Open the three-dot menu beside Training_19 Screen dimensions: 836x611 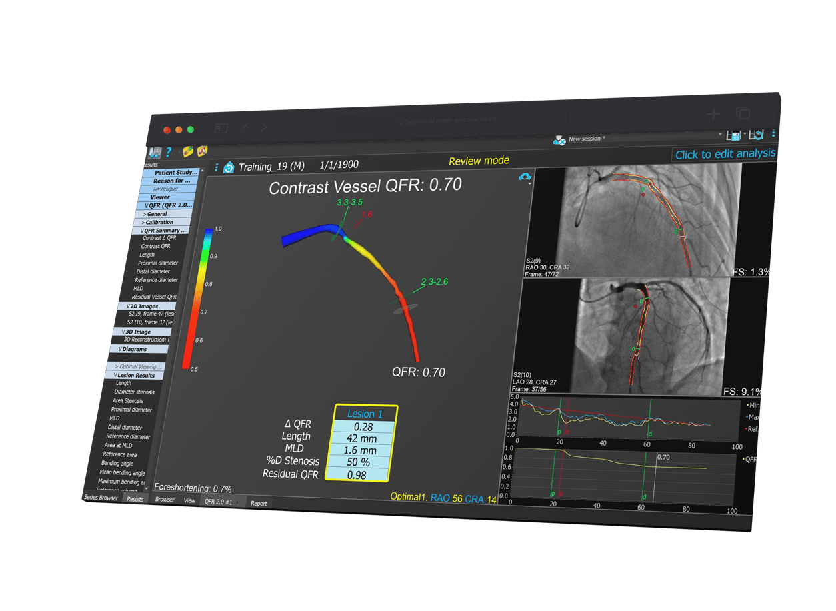(217, 167)
